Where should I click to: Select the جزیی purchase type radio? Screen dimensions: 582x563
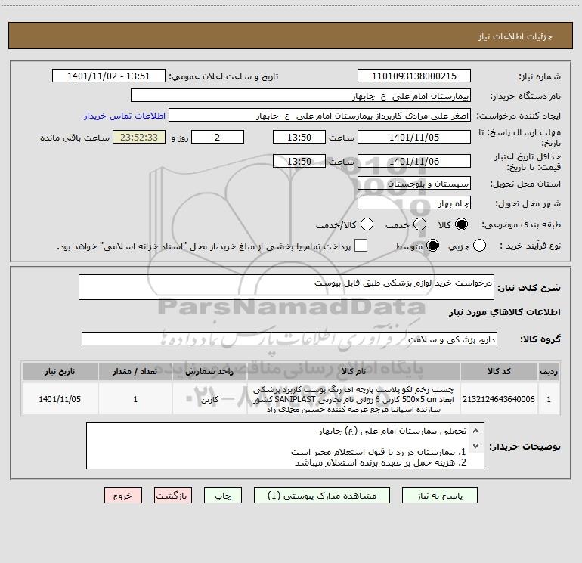[x=479, y=246]
